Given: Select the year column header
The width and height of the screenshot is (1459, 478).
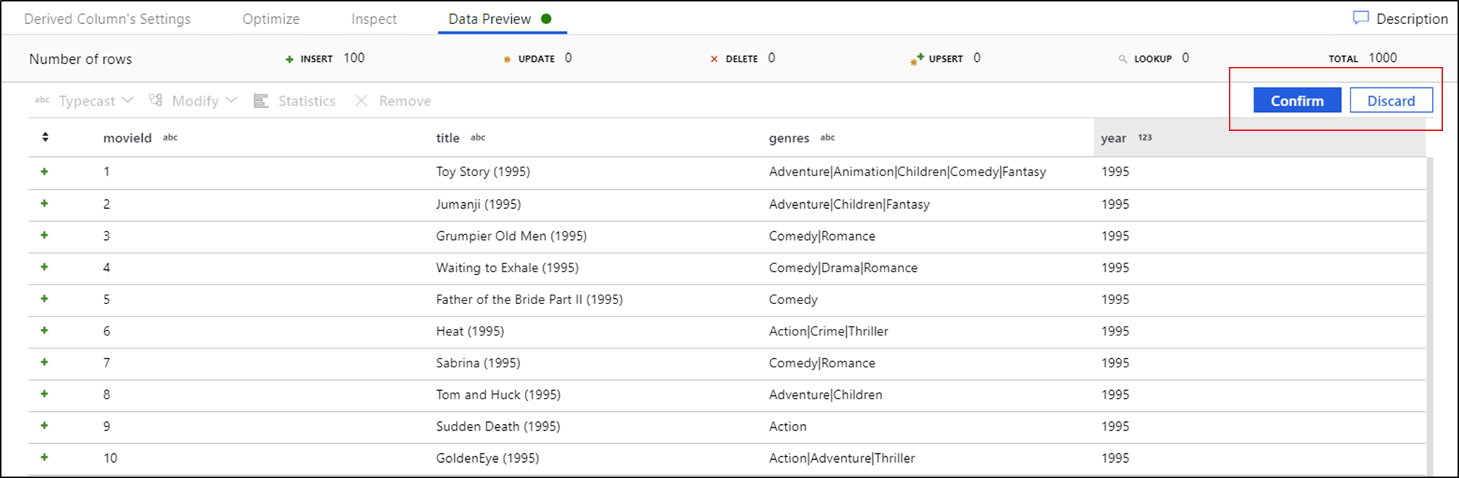Looking at the screenshot, I should 1113,138.
